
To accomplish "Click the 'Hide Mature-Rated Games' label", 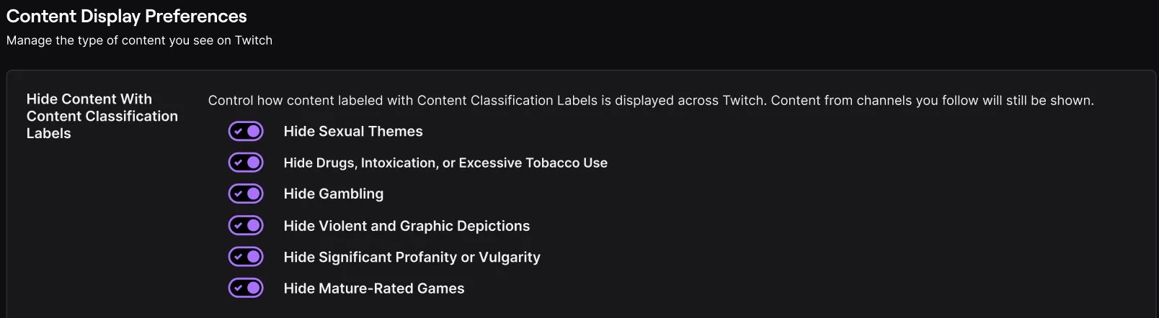I will pos(373,289).
